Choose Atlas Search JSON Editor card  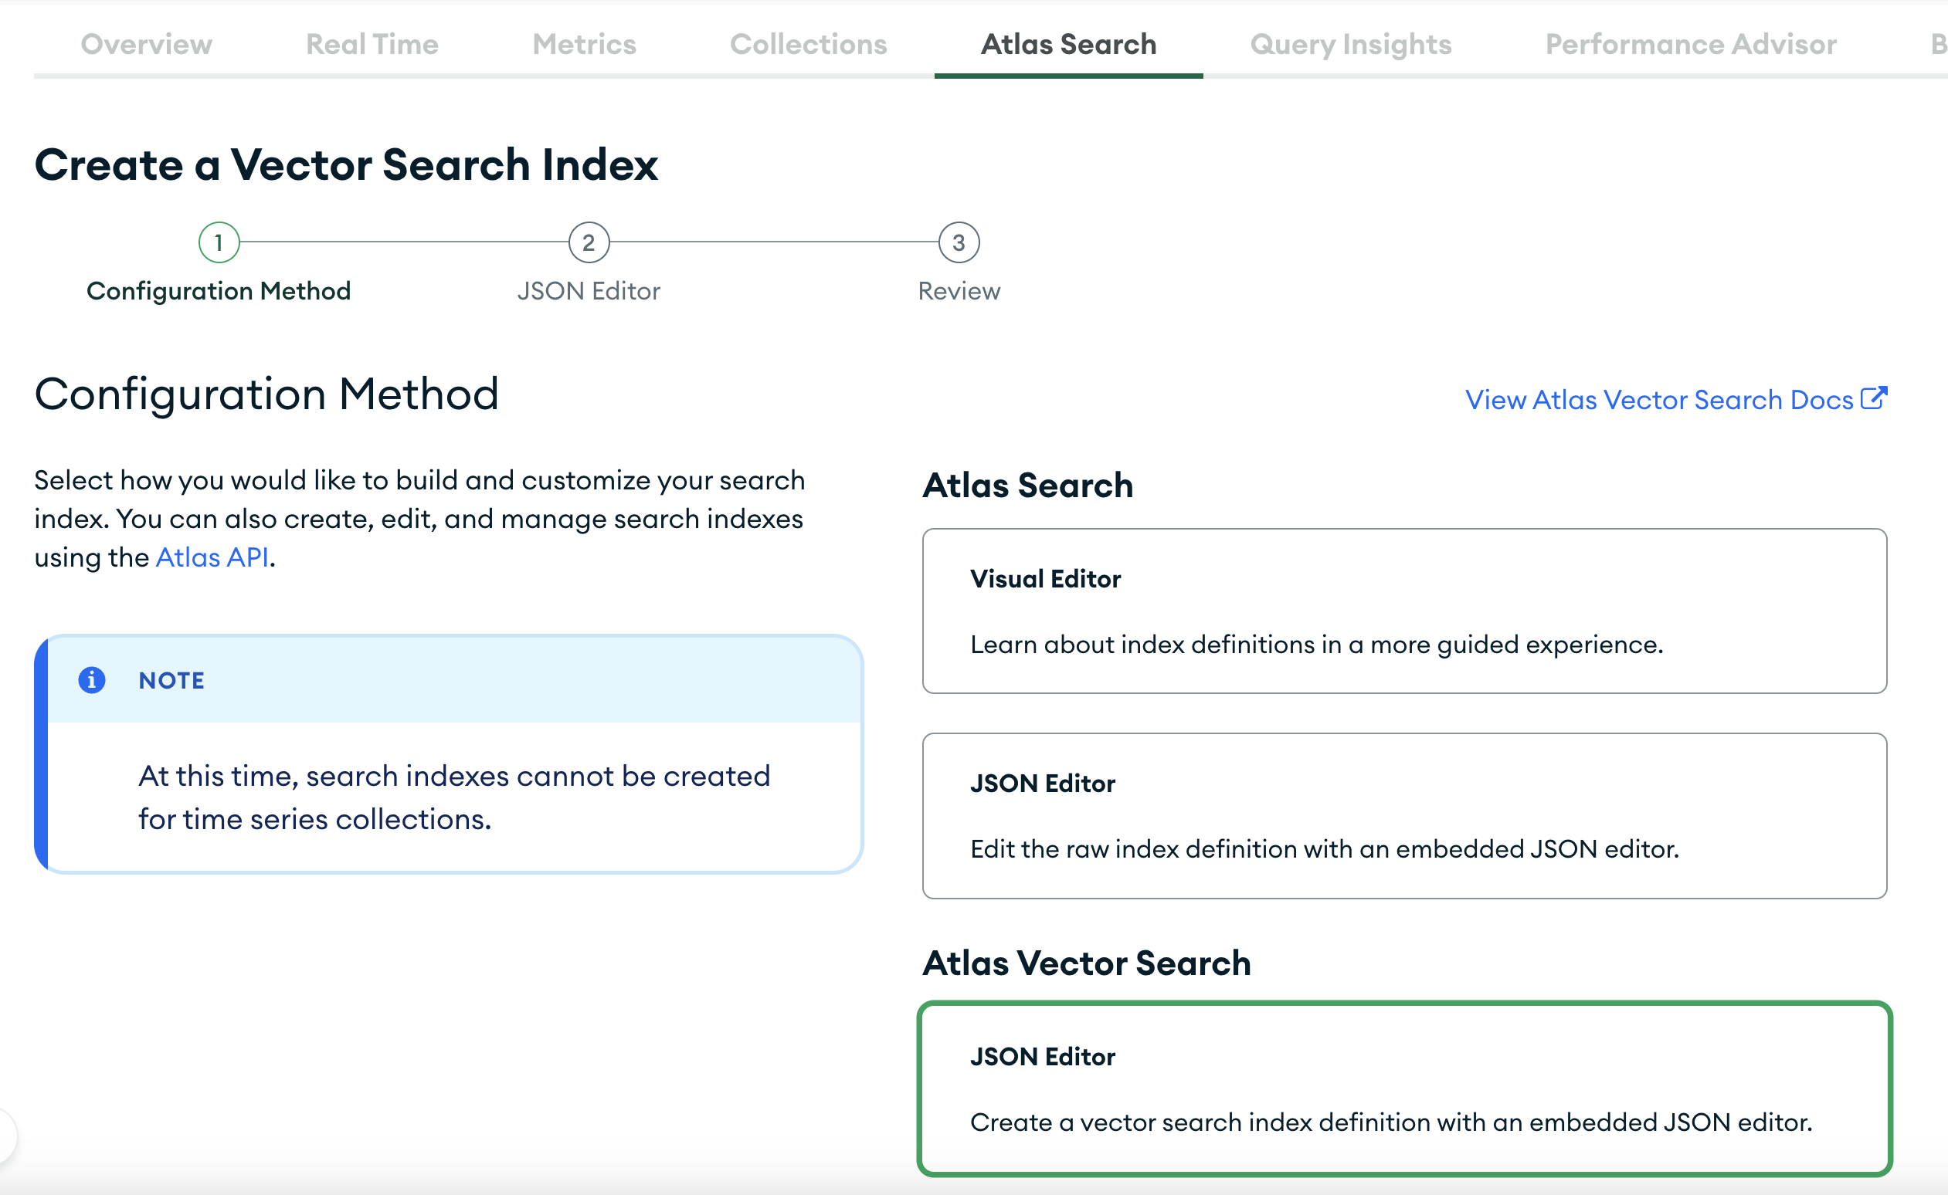pos(1404,816)
